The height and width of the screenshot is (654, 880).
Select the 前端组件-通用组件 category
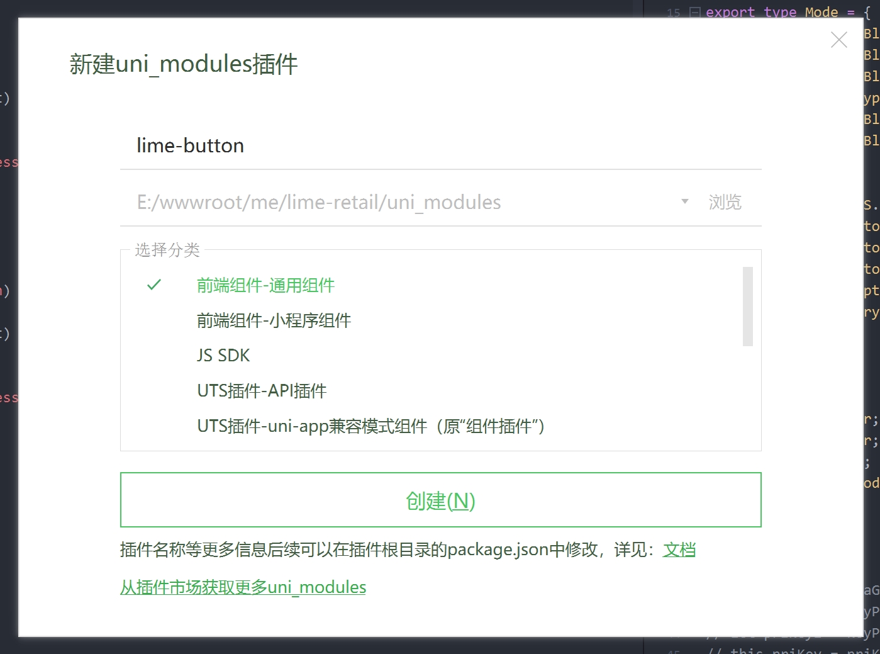click(x=265, y=286)
